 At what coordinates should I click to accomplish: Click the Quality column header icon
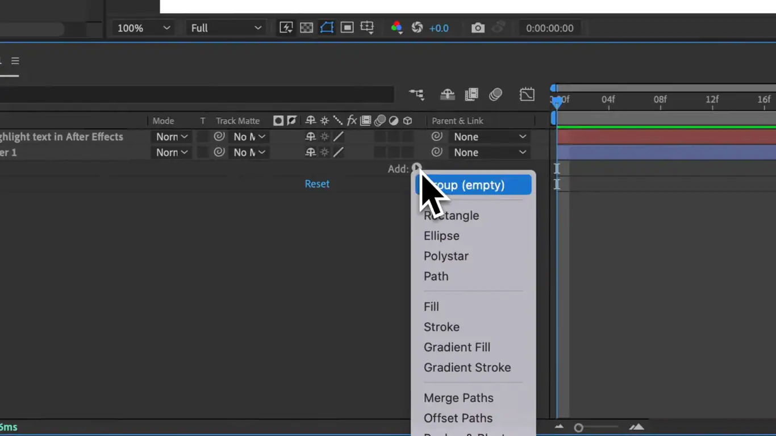tap(338, 120)
